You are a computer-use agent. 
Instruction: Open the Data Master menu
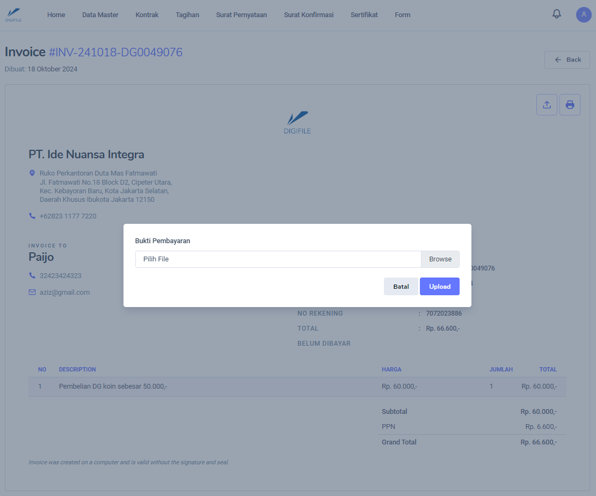click(100, 15)
